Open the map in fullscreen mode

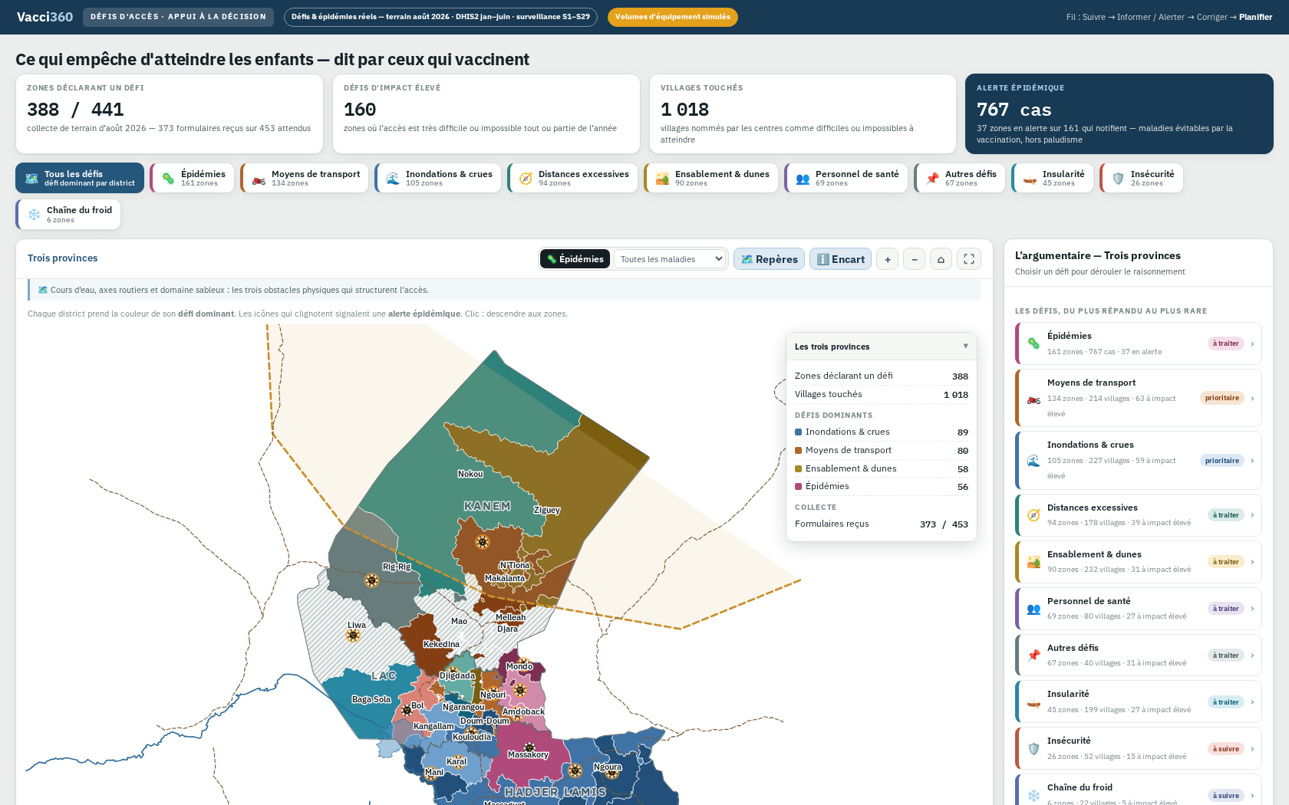pos(969,259)
